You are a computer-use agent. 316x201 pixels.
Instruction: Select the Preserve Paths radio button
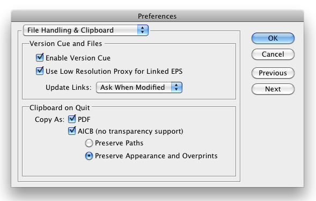[89, 143]
